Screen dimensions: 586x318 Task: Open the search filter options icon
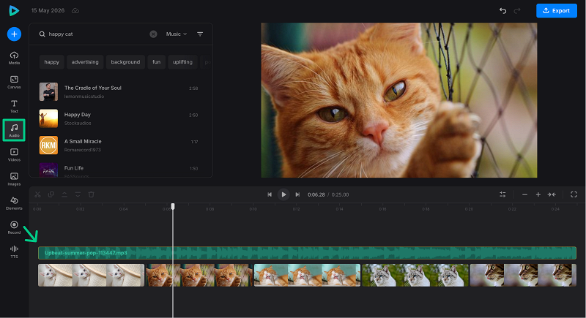pos(200,34)
